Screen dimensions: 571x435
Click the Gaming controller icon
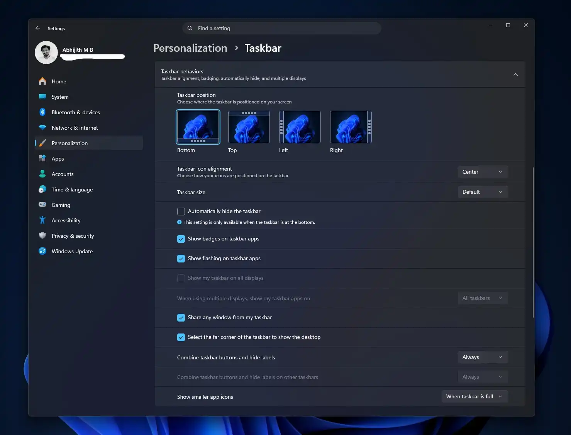coord(42,205)
